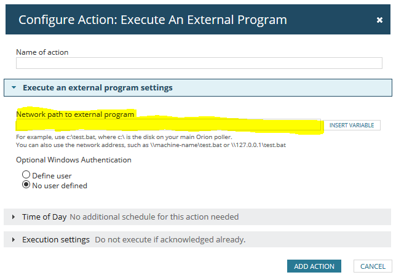The width and height of the screenshot is (396, 275).
Task: Collapse the external program settings arrow
Action: point(14,88)
